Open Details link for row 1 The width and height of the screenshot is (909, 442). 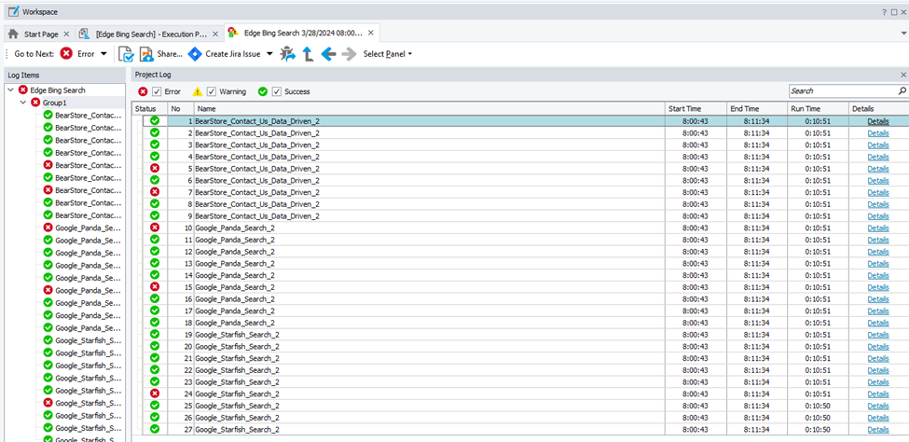tap(877, 121)
